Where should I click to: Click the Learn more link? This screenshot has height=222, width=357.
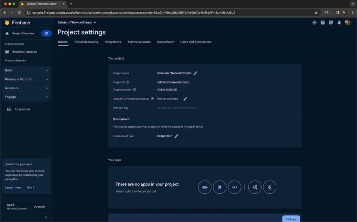(x=13, y=188)
